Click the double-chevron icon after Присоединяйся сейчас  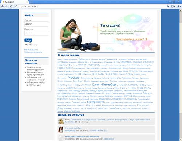[x=146, y=39]
